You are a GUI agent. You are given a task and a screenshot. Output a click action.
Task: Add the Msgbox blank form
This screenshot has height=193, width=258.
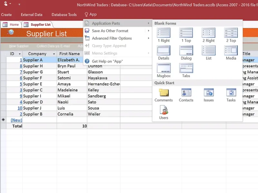164,70
